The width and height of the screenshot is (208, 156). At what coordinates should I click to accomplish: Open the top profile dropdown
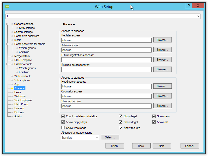click(x=198, y=16)
